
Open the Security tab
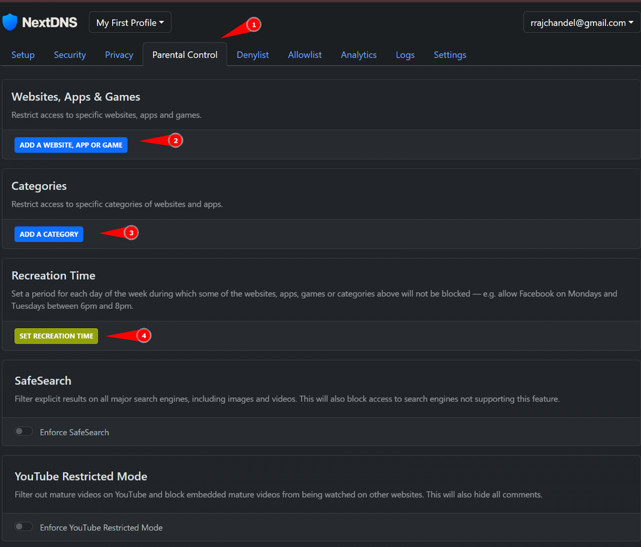click(x=70, y=55)
